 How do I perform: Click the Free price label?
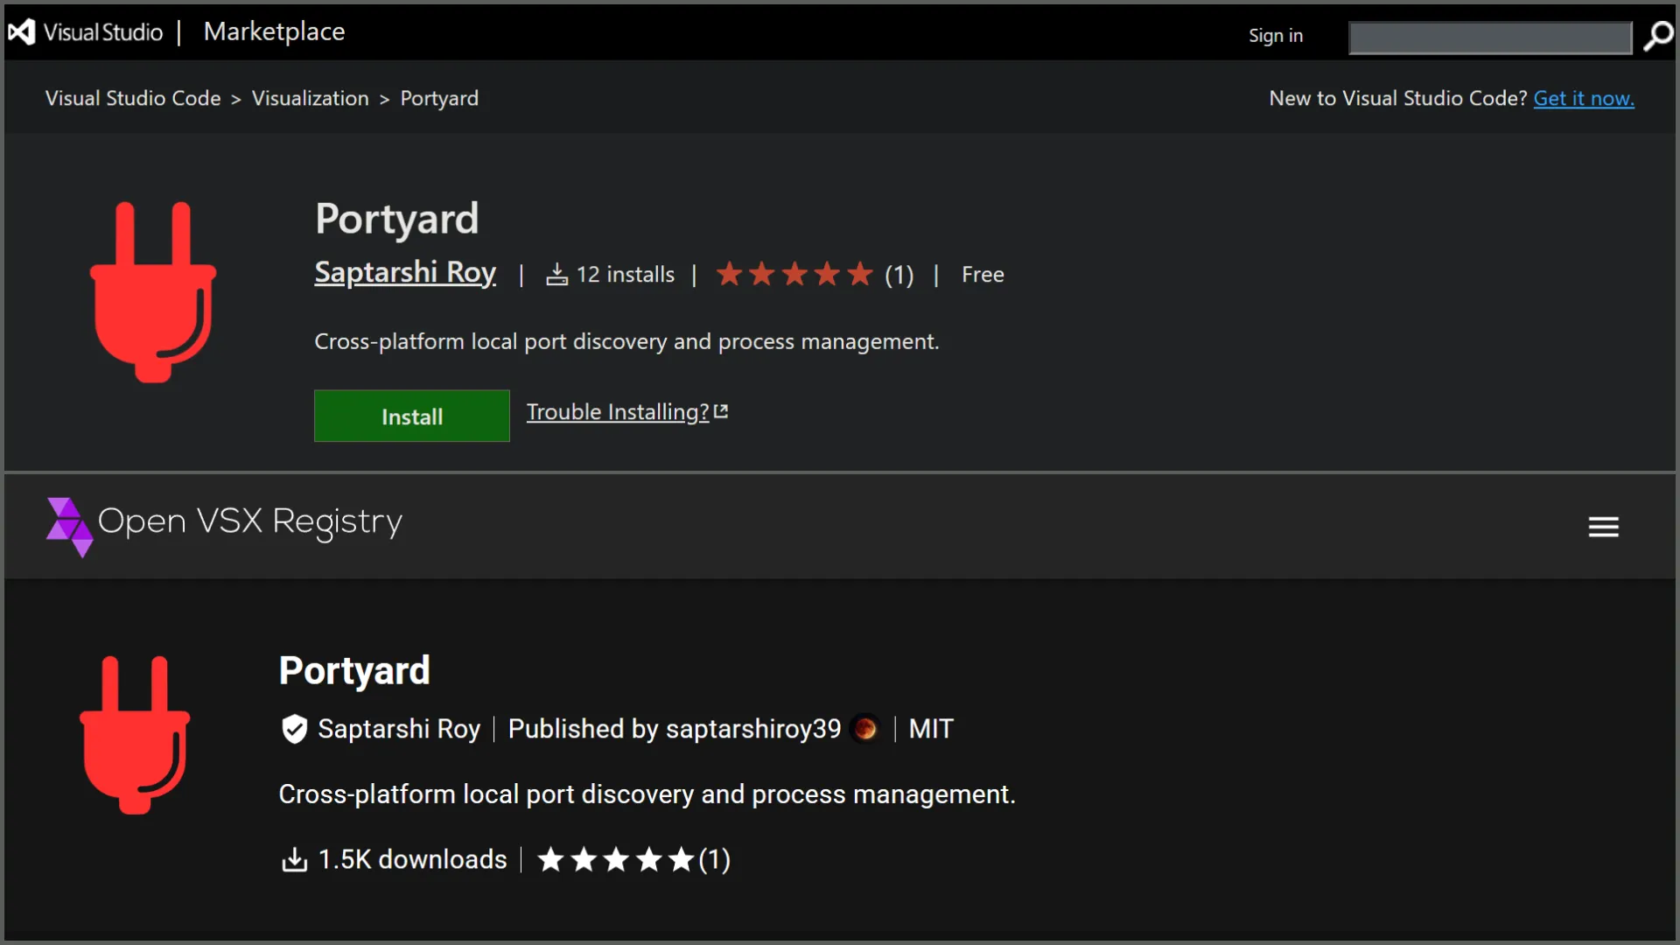(983, 275)
